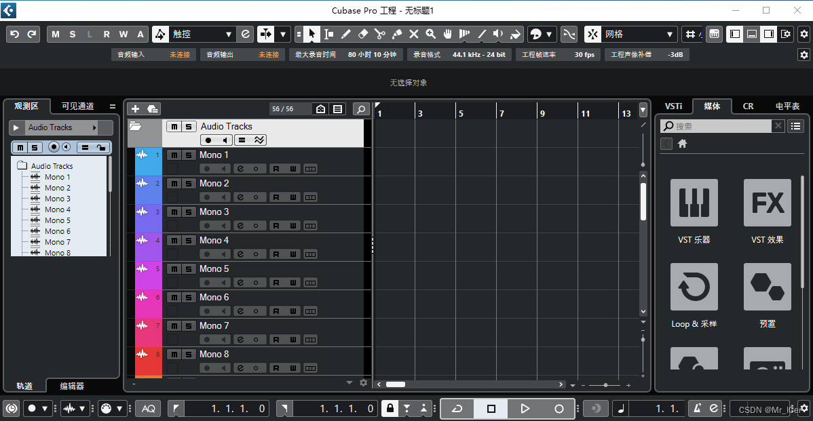Solo the Mono 3 track
The image size is (813, 421).
click(x=189, y=212)
